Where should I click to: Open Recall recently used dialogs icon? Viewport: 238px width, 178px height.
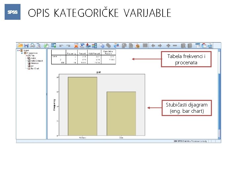point(54,45)
